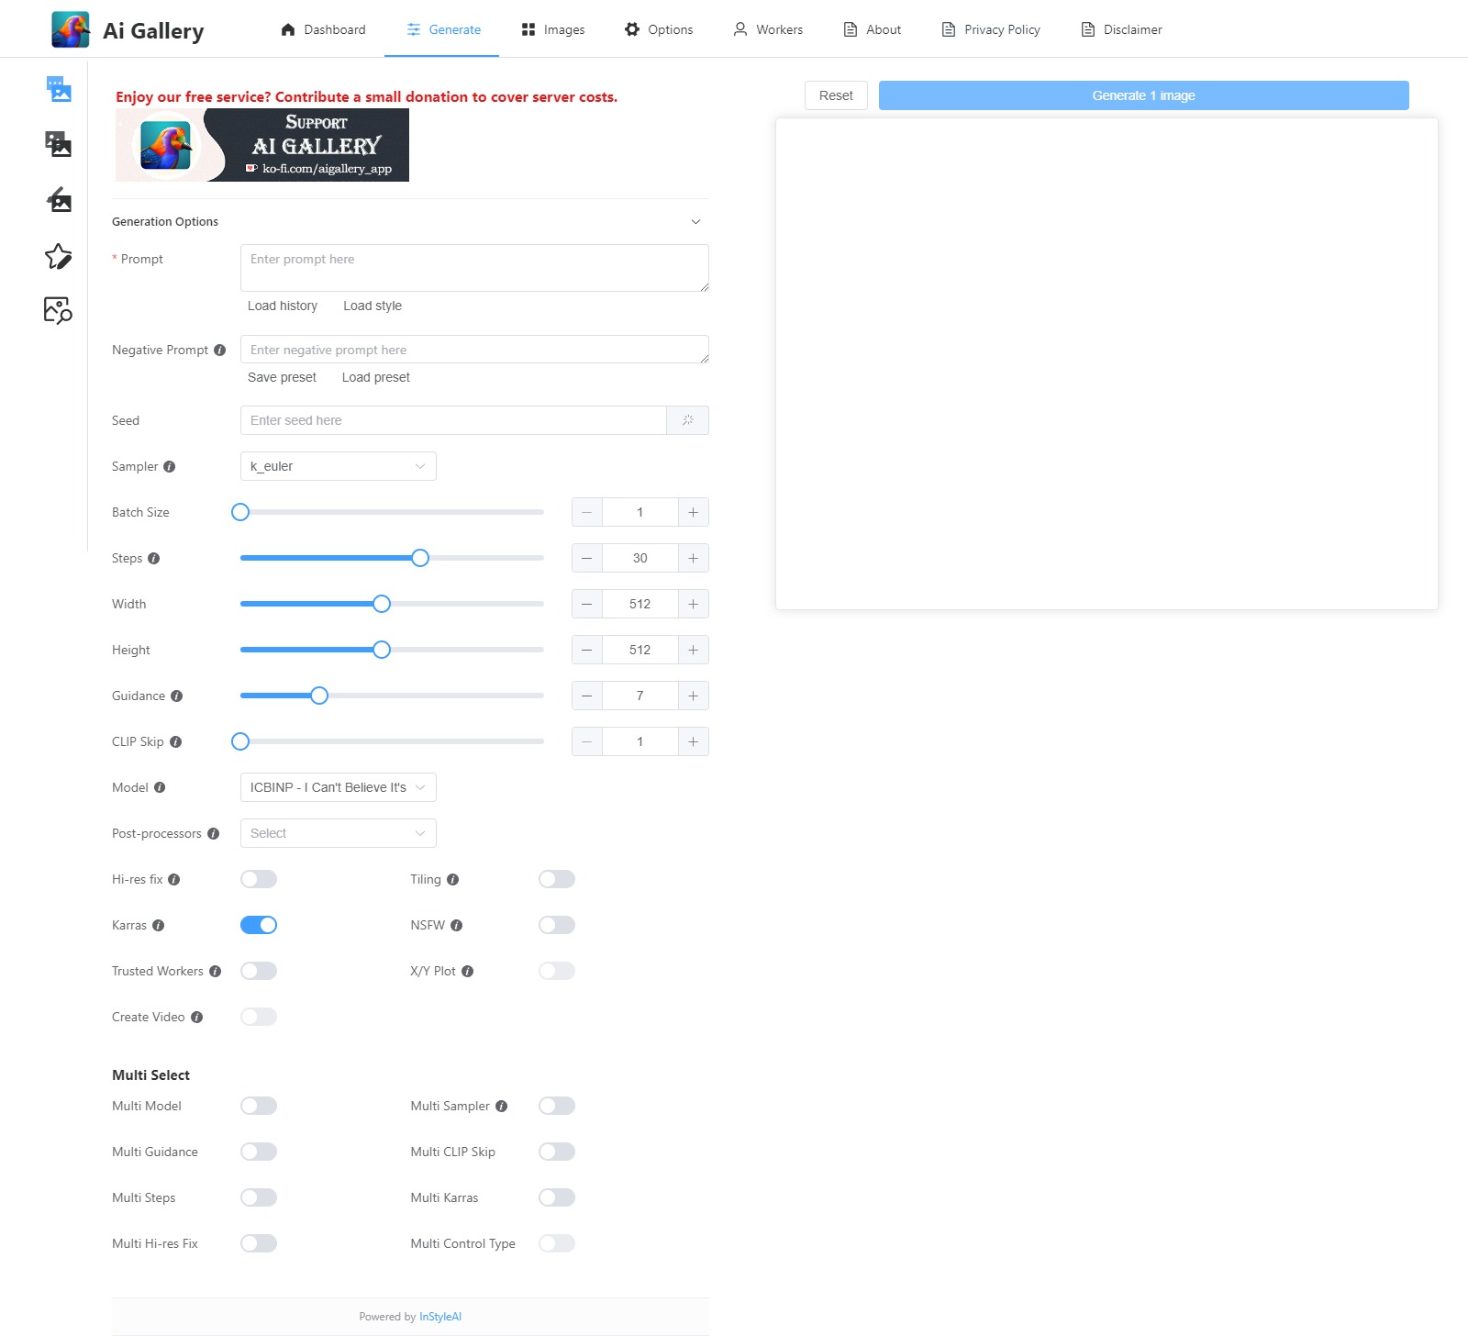Show CLIP Skip info icon

(175, 741)
